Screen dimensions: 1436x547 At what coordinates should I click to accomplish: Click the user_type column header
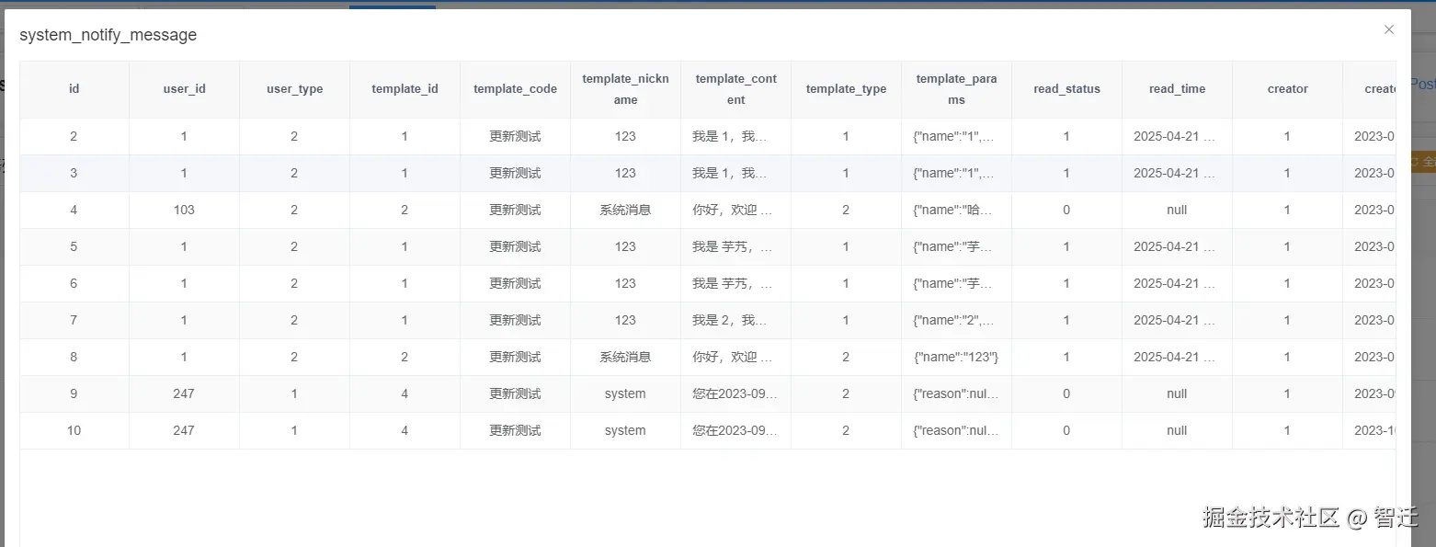pos(294,89)
